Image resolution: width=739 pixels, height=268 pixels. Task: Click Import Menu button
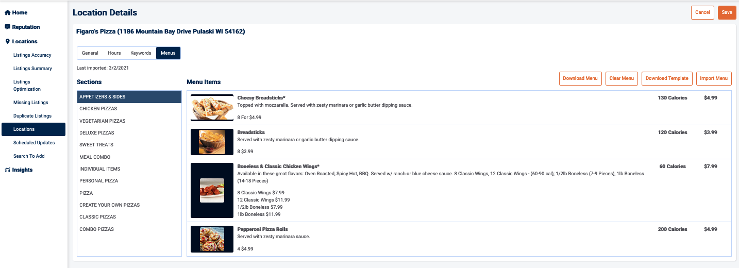[x=714, y=78]
